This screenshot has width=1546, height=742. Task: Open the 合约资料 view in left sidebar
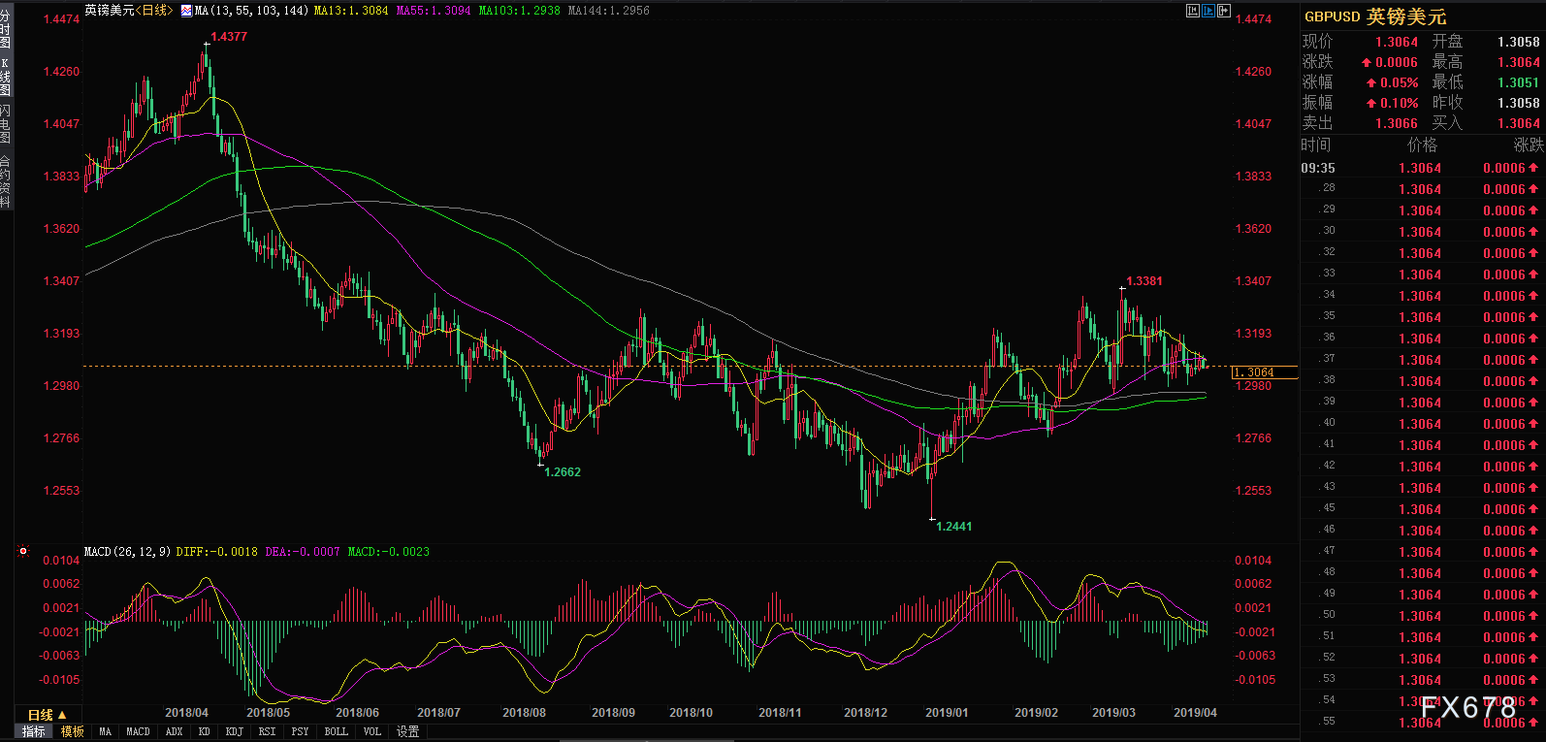6,181
